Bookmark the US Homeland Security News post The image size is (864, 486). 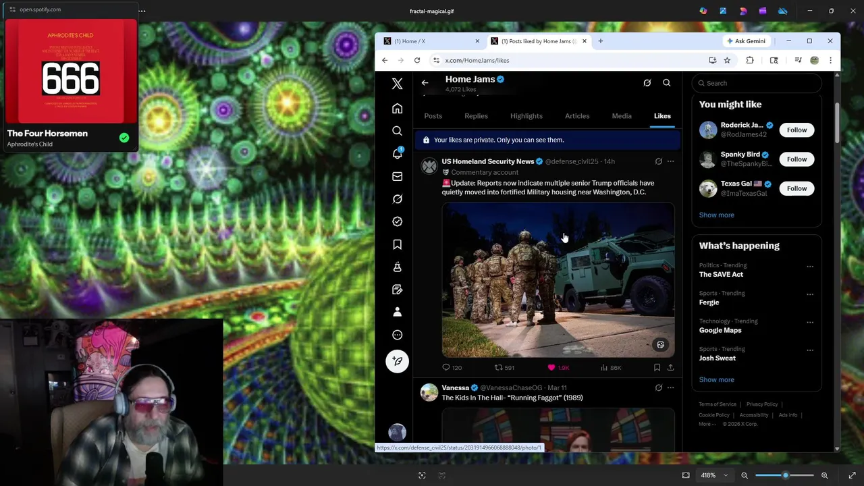(x=657, y=367)
